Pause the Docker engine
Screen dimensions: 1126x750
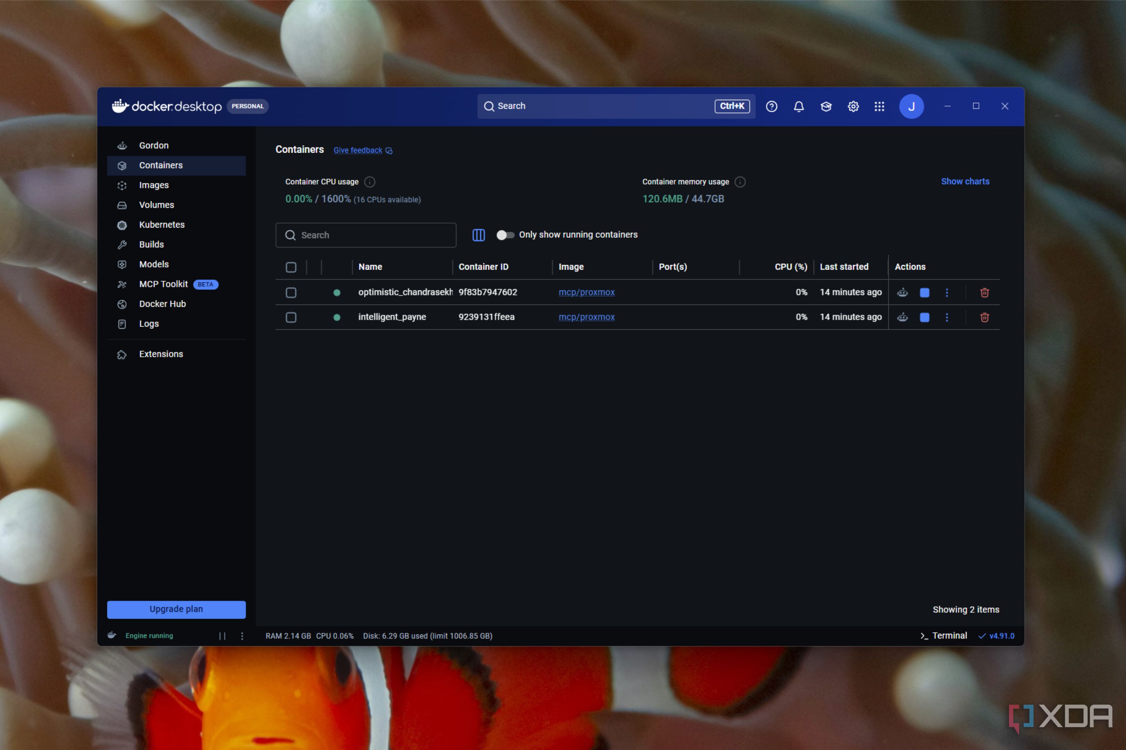point(222,636)
